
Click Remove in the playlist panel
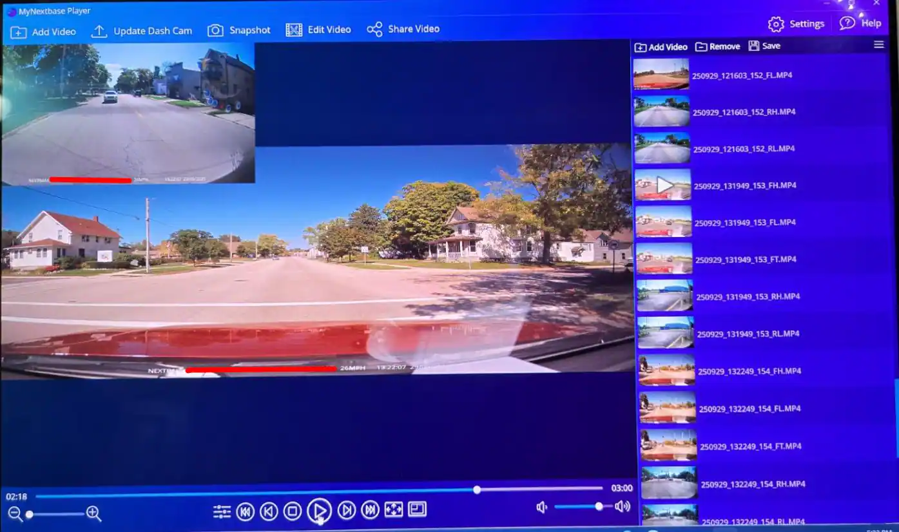(717, 46)
